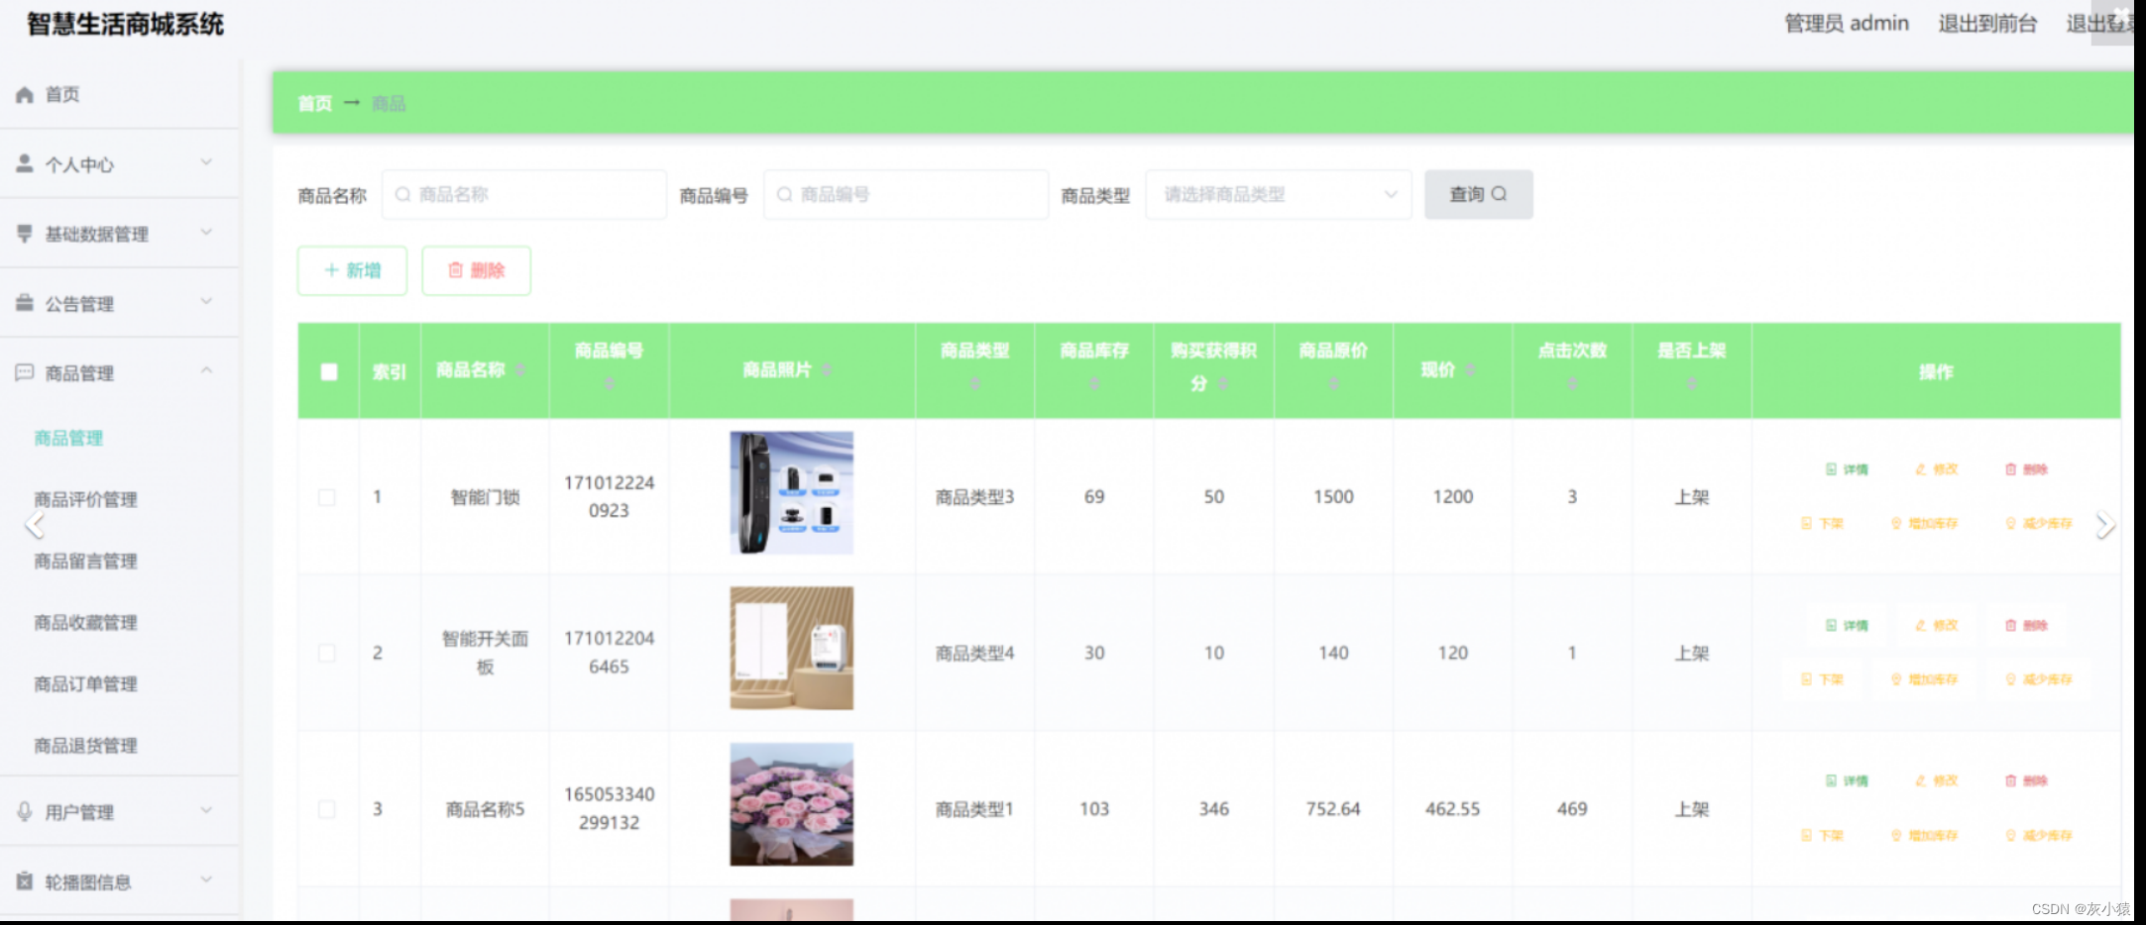The height and width of the screenshot is (925, 2146).
Task: Click 修改 edit icon for 智能开关面板
Action: (1936, 625)
